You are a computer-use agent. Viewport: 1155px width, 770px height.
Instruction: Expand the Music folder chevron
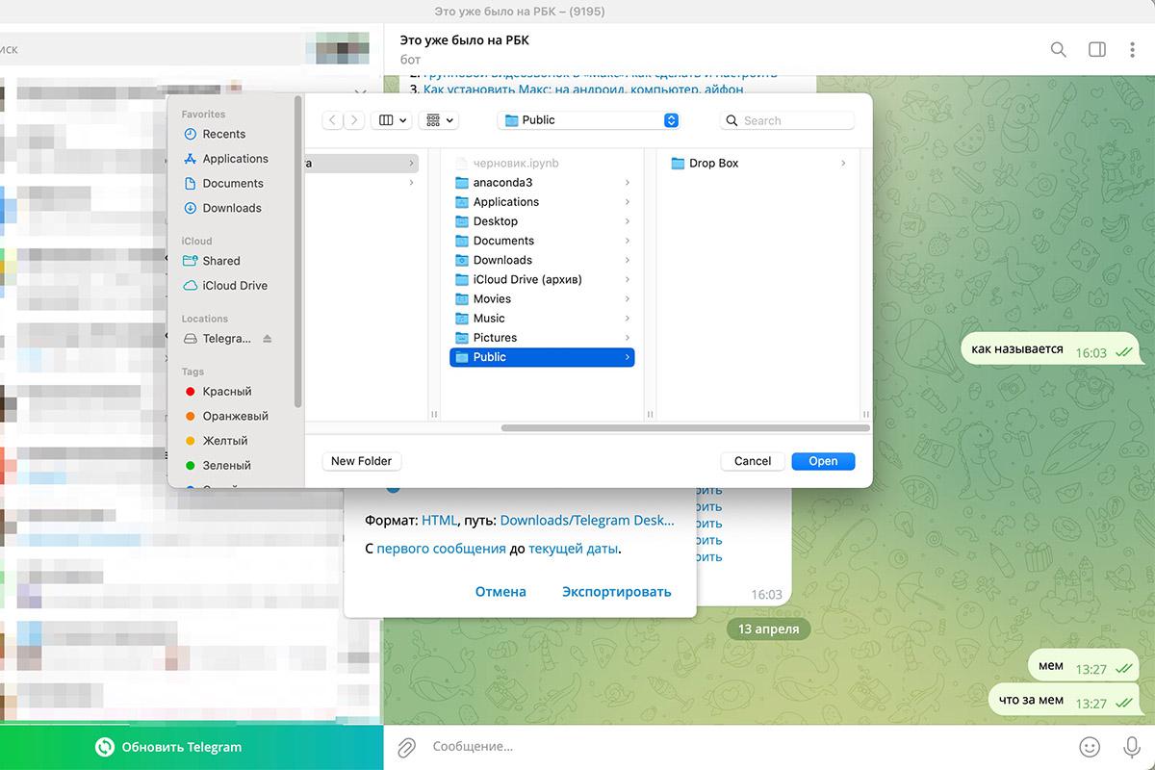(628, 318)
